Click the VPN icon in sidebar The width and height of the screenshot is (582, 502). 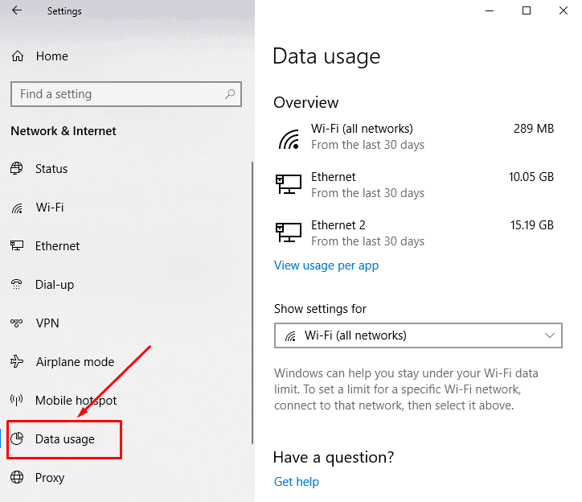tap(16, 323)
